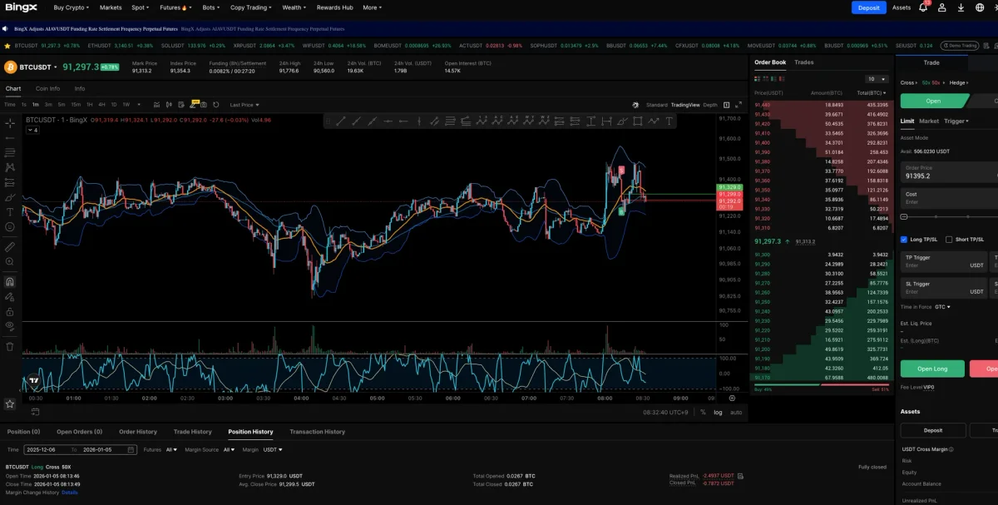Switch to the Trade History tab
The height and width of the screenshot is (505, 998).
pos(192,432)
